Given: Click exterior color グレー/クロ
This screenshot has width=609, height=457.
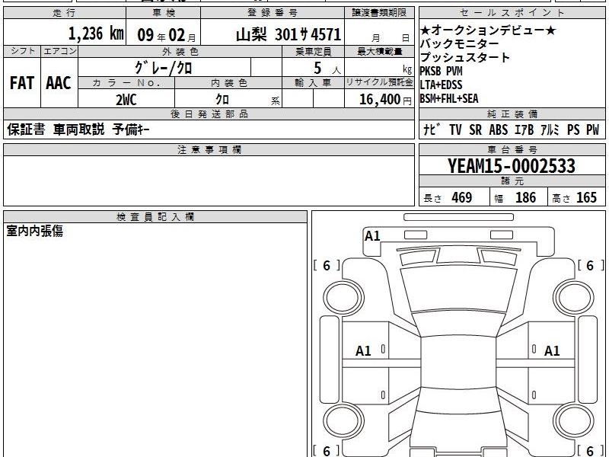Looking at the screenshot, I should tap(164, 68).
